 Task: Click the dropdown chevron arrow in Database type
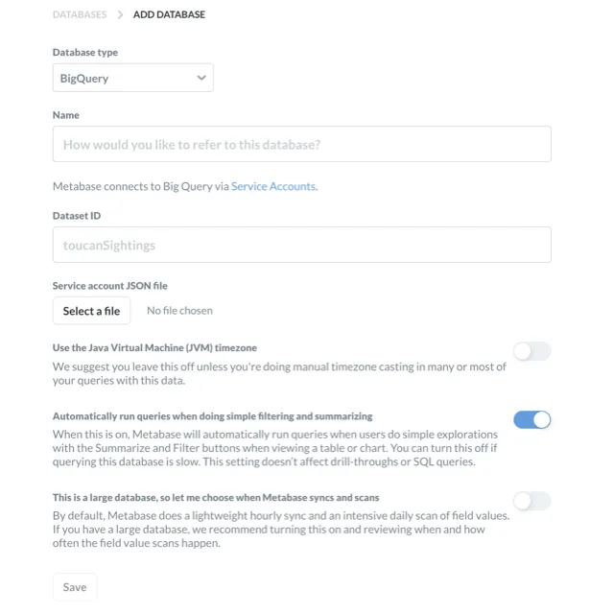tap(201, 78)
